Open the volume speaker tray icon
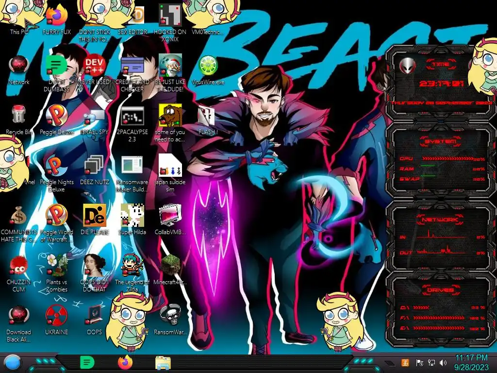Screen dimensions: 497x373 tap(443, 363)
